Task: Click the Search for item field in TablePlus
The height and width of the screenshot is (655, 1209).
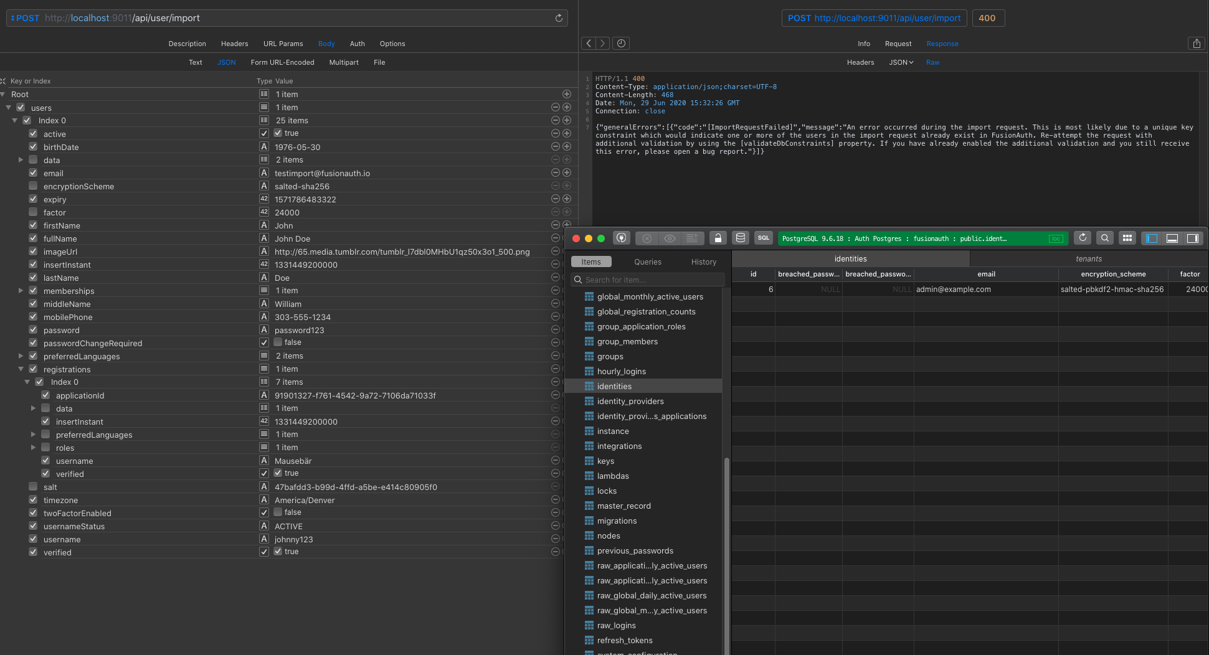Action: click(x=648, y=280)
